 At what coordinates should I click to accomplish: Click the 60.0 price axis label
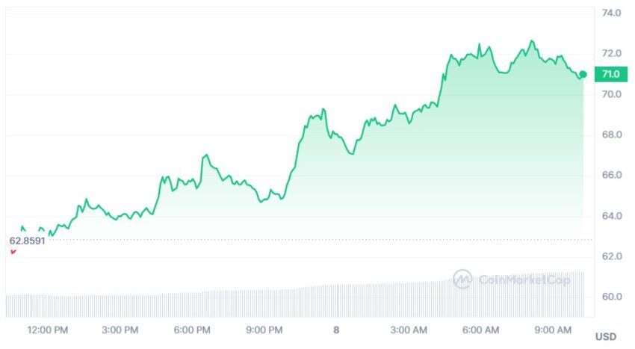click(x=612, y=297)
